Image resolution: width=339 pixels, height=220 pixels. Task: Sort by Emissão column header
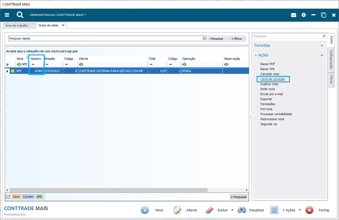coord(53,59)
